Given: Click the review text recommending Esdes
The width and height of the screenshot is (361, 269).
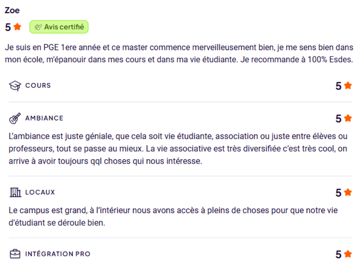Looking at the screenshot, I should pos(179,53).
